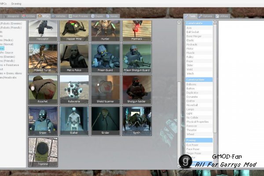264x176 pixels.
Task: Choose the Lamps tool
Action: [x=199, y=109]
